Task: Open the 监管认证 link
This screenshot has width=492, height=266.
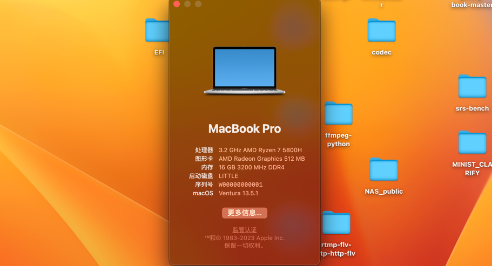Action: coord(245,230)
